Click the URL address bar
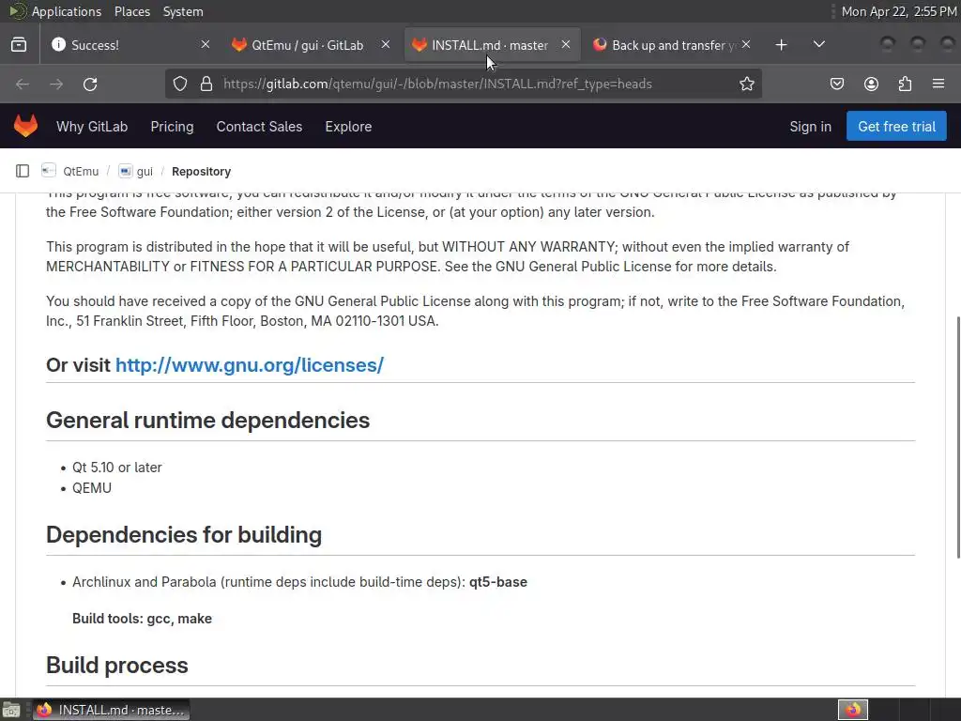 (x=469, y=84)
